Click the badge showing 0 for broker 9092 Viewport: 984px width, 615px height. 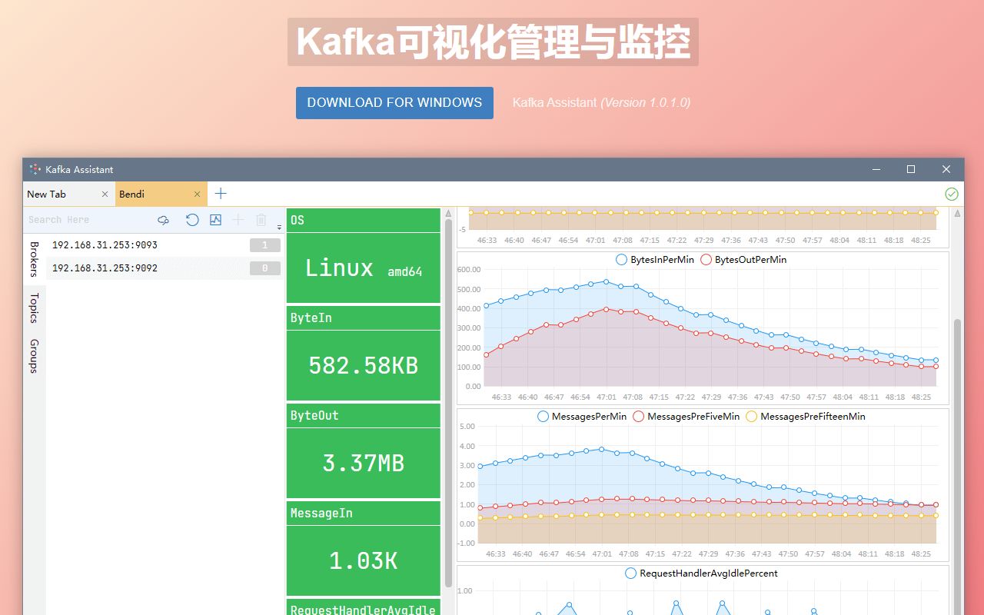265,268
